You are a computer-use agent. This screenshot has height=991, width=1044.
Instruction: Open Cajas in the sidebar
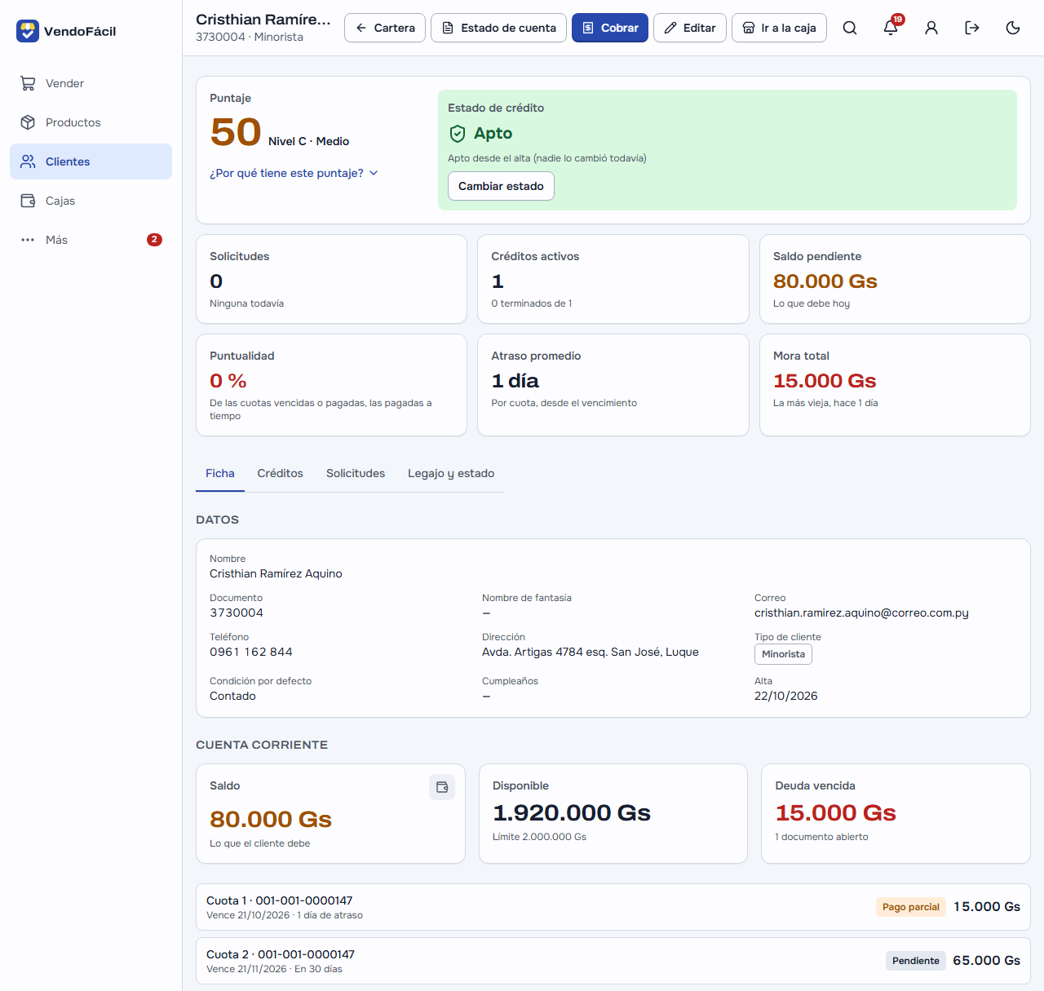pyautogui.click(x=91, y=201)
